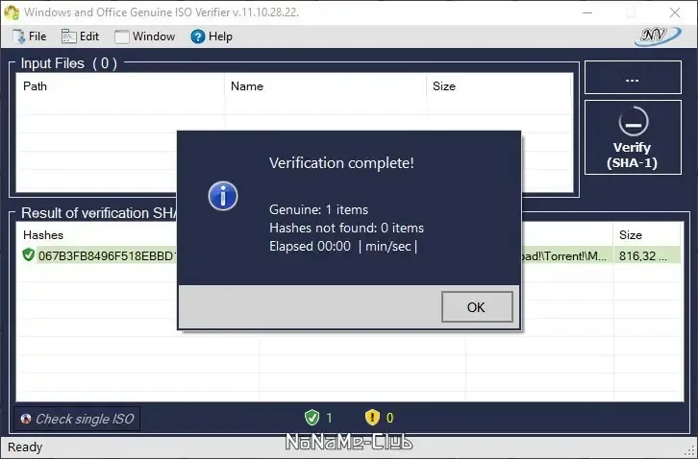The image size is (698, 459).
Task: Open the File menu
Action: [30, 36]
